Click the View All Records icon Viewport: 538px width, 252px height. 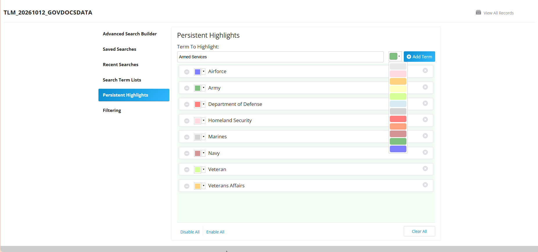478,12
